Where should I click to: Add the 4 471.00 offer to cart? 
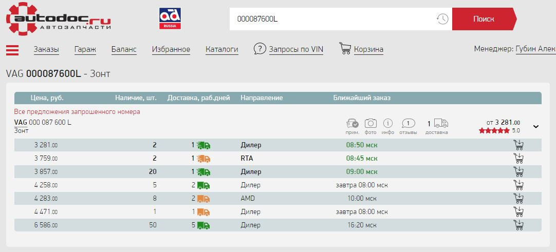(518, 211)
